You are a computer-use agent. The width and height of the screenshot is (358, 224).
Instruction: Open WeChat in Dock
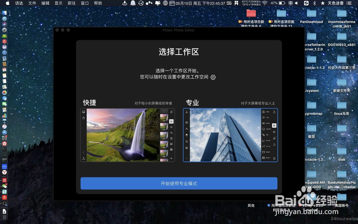point(4,186)
